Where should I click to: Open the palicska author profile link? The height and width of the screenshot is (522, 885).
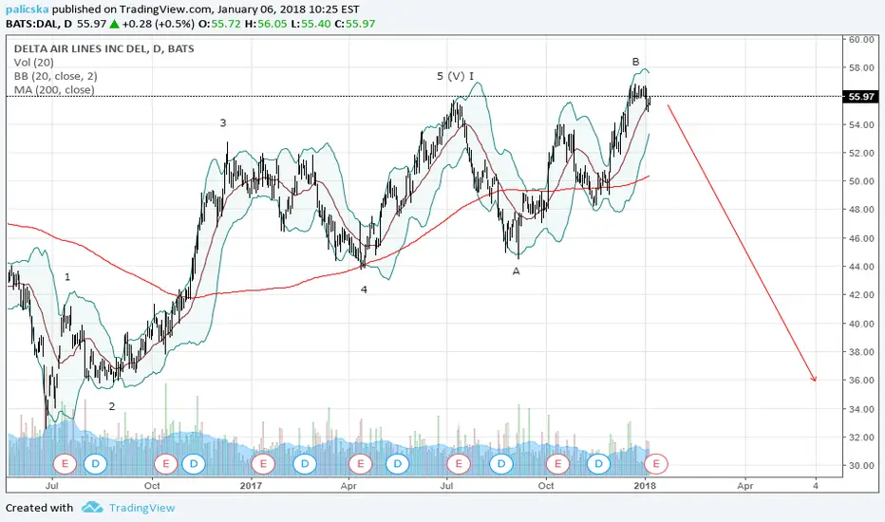pyautogui.click(x=28, y=9)
